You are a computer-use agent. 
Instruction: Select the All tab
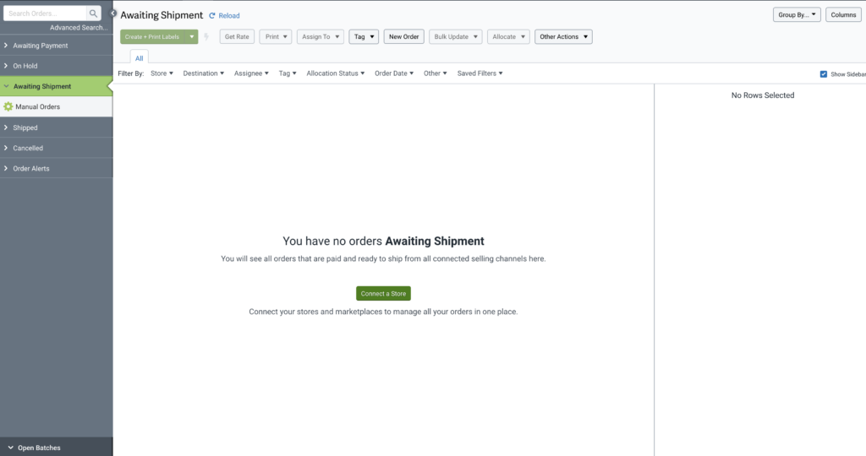(140, 57)
